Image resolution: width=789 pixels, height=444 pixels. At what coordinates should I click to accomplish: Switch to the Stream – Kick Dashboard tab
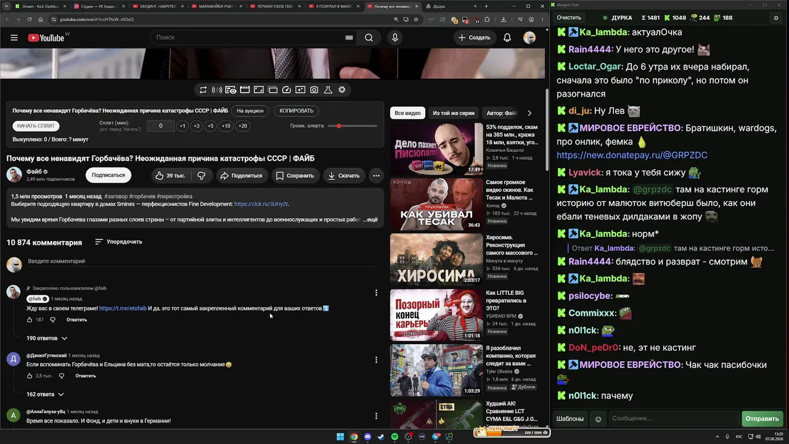pyautogui.click(x=42, y=6)
